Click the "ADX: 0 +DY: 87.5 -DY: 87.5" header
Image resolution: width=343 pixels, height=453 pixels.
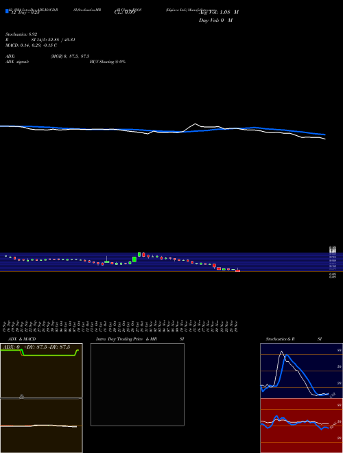pos(36,347)
